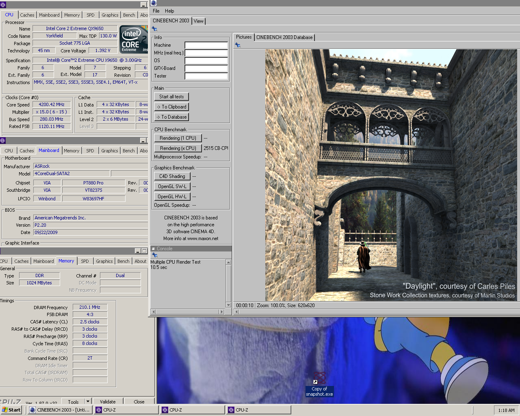Viewport: 520px width, 416px height.
Task: Switch to the View tab in CINEBENCH
Action: coord(198,21)
